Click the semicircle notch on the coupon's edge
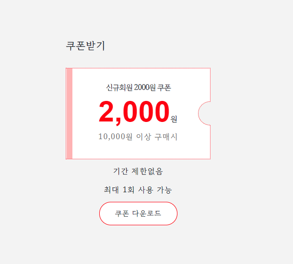The image size is (293, 264). [205, 113]
